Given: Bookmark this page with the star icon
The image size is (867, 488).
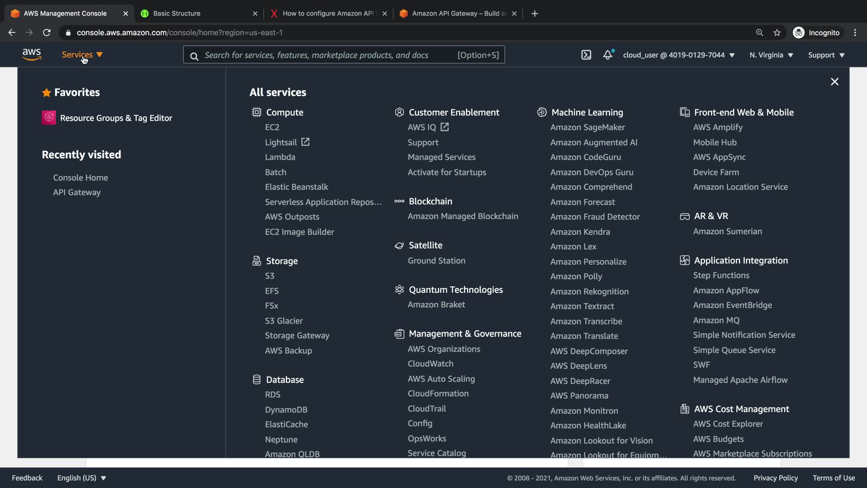Looking at the screenshot, I should (x=777, y=33).
